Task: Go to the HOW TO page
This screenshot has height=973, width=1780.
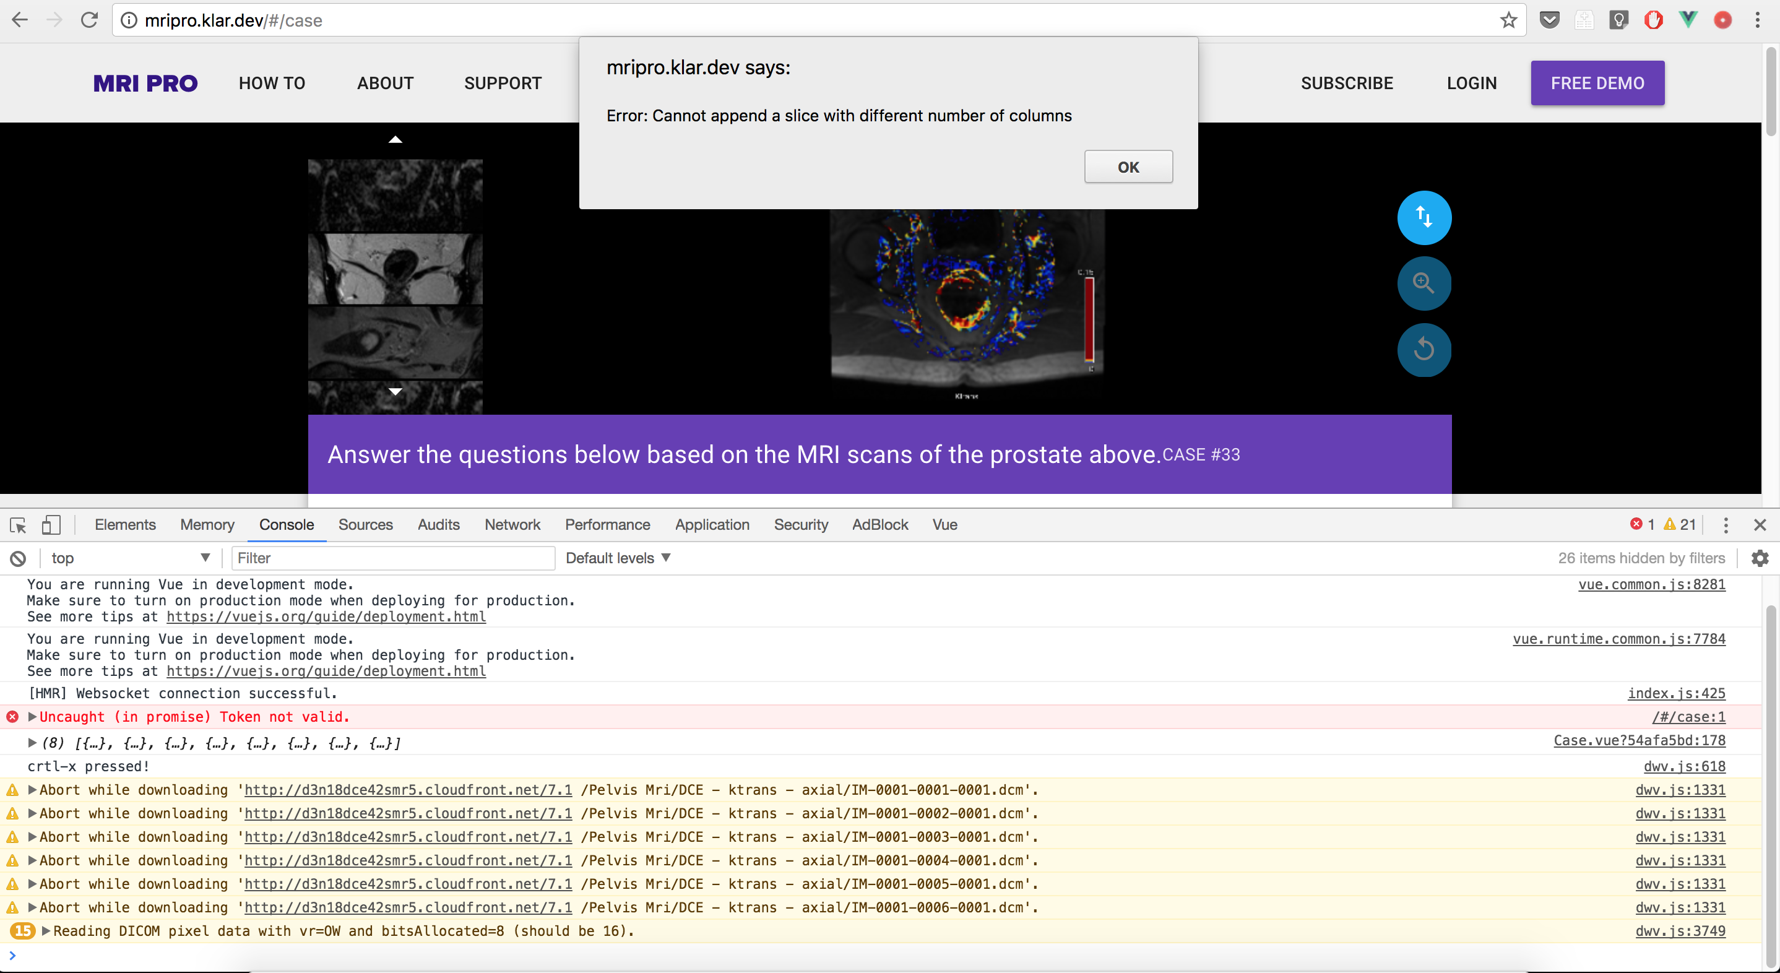Action: pos(272,83)
